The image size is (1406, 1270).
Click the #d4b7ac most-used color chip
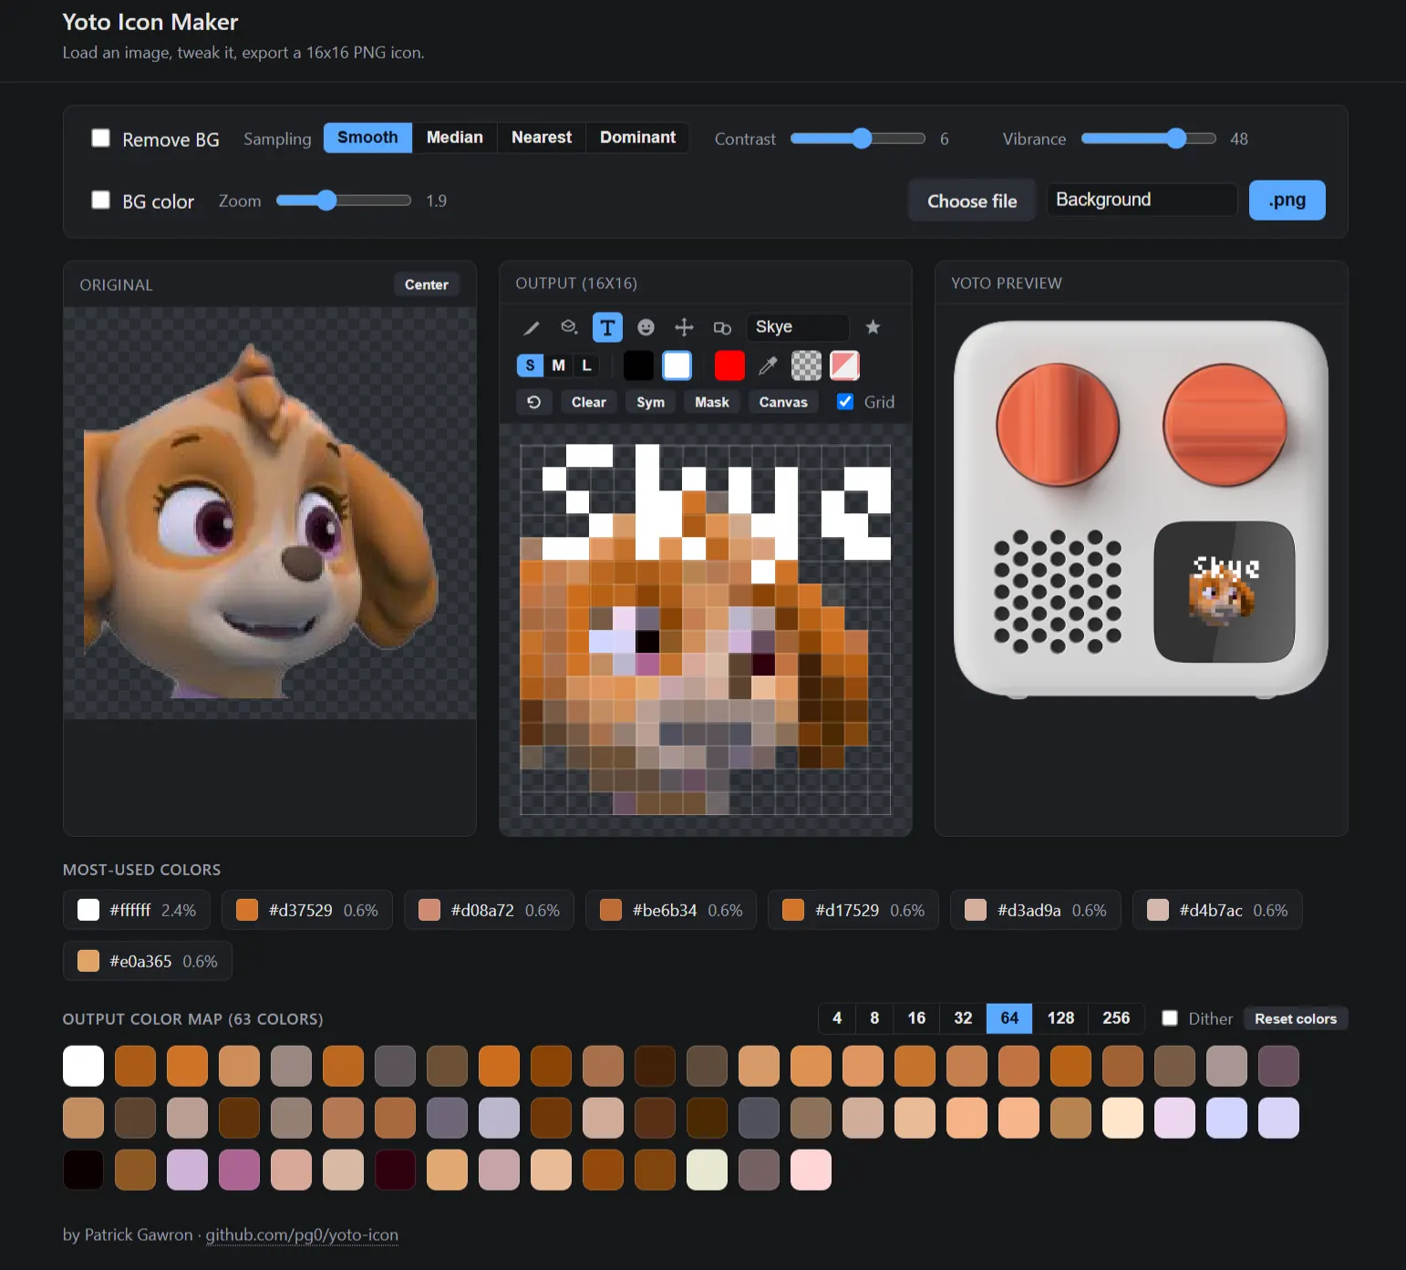tap(1217, 910)
